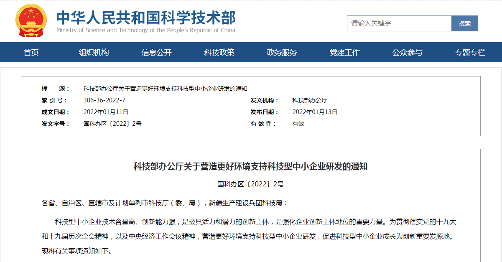
Task: Open the 公众参与 navigation item
Action: (408, 53)
